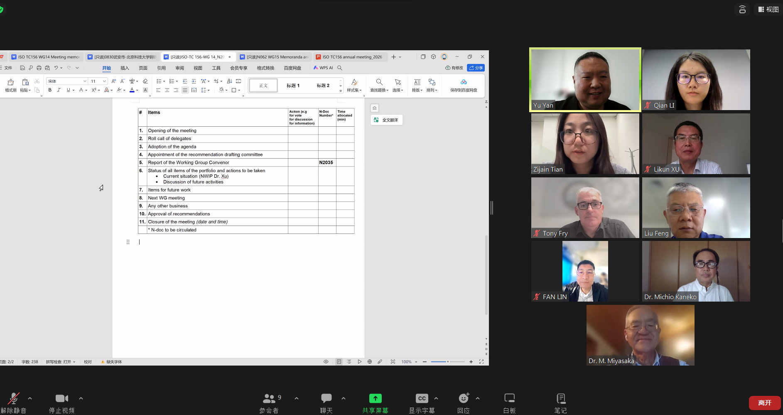Decrease indent using the outdent icon
783x415 pixels.
click(185, 81)
